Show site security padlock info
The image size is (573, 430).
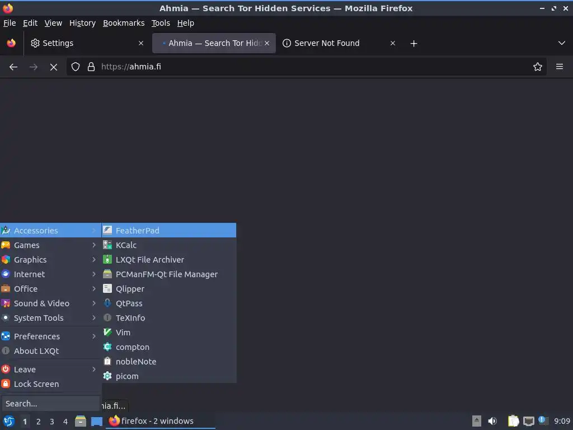(91, 67)
